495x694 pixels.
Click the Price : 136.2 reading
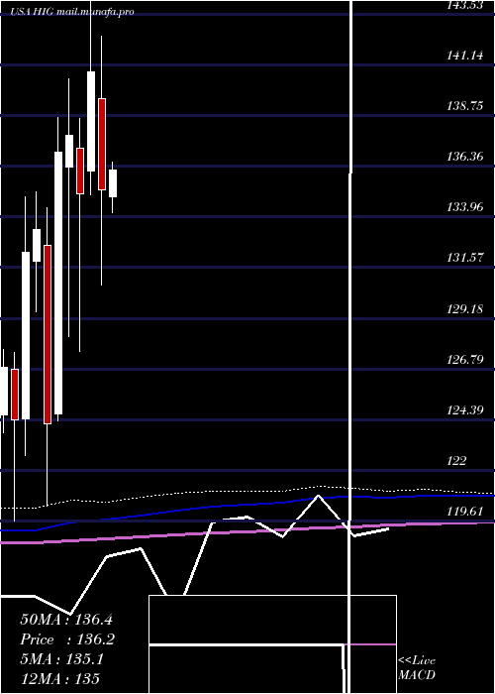[x=67, y=639]
